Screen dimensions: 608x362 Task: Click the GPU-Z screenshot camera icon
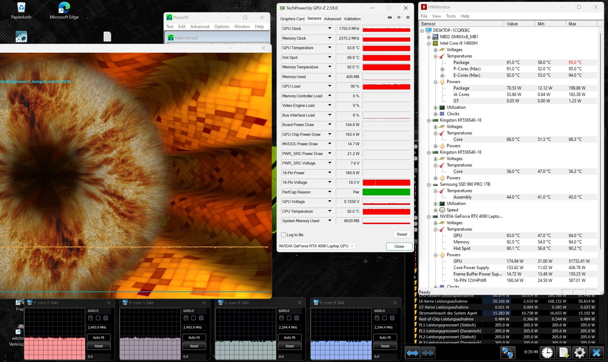(x=390, y=17)
